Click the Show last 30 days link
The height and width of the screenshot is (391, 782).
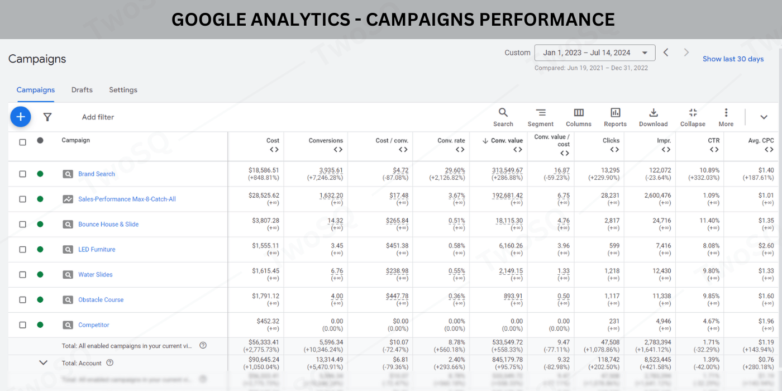click(x=733, y=59)
